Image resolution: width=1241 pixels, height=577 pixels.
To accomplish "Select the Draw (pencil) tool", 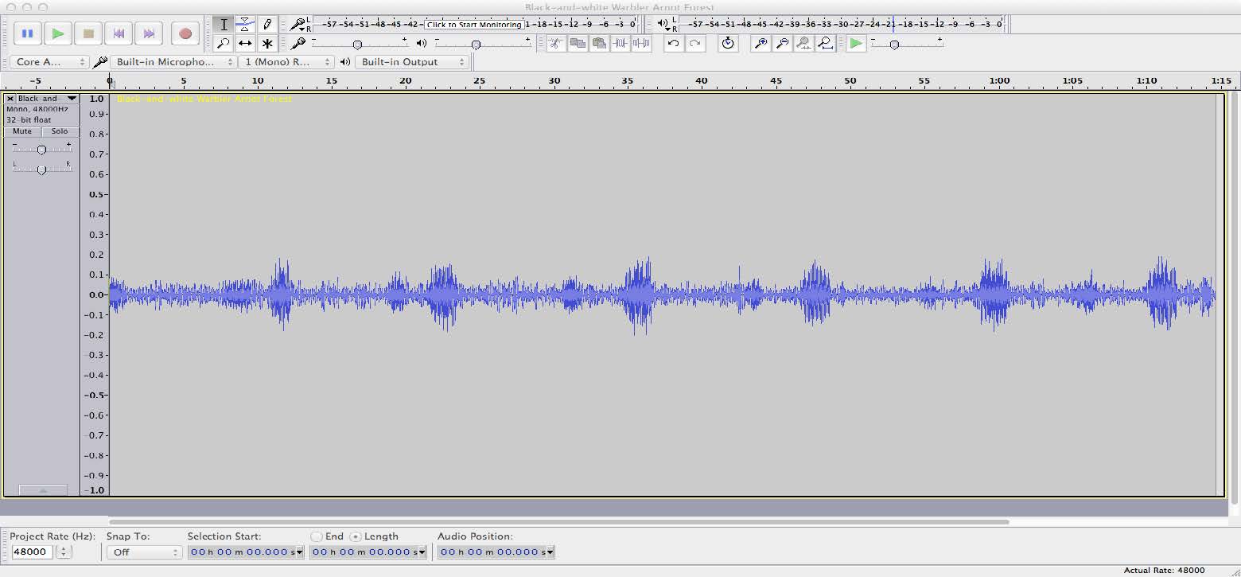I will (x=266, y=25).
